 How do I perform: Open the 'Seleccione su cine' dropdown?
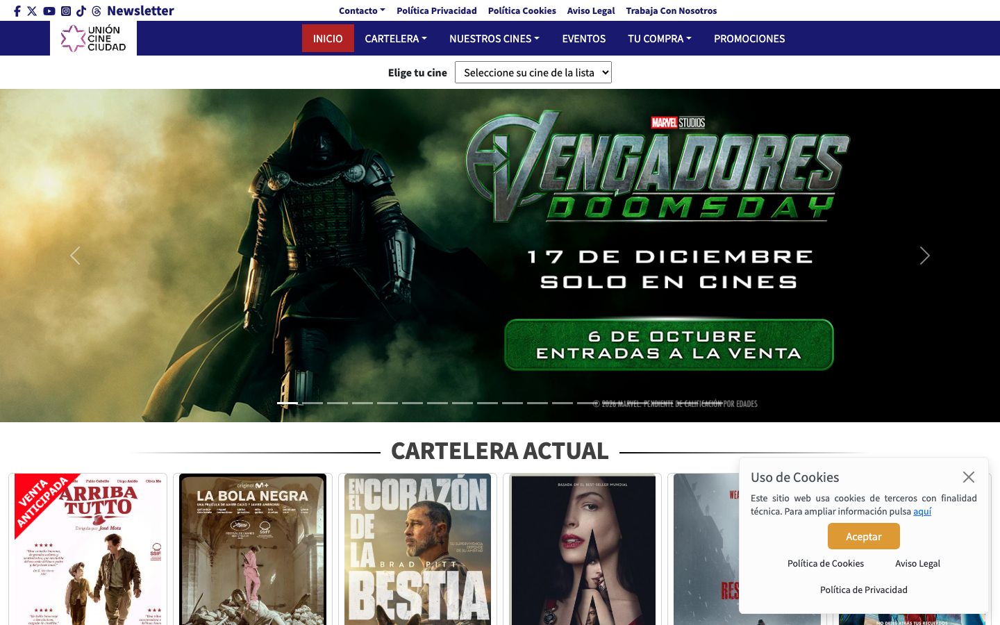(533, 72)
